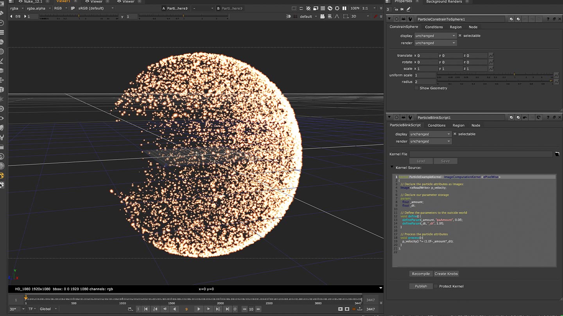The width and height of the screenshot is (563, 316).
Task: Click the folder icon next to Kernel File
Action: (x=557, y=154)
